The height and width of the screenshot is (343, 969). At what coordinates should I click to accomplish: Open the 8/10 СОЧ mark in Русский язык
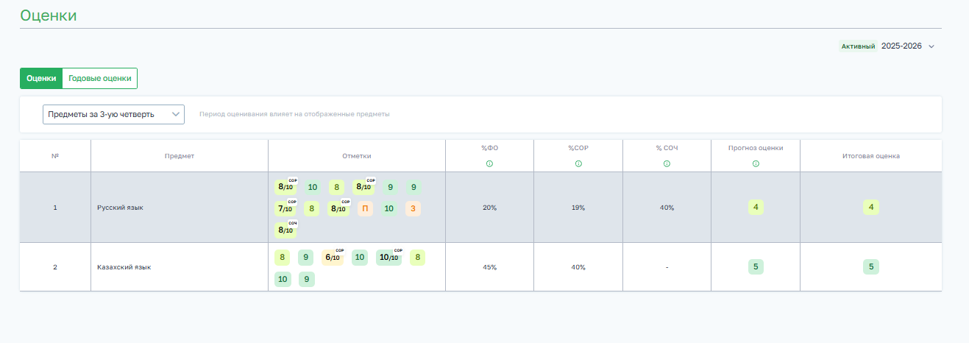[285, 230]
